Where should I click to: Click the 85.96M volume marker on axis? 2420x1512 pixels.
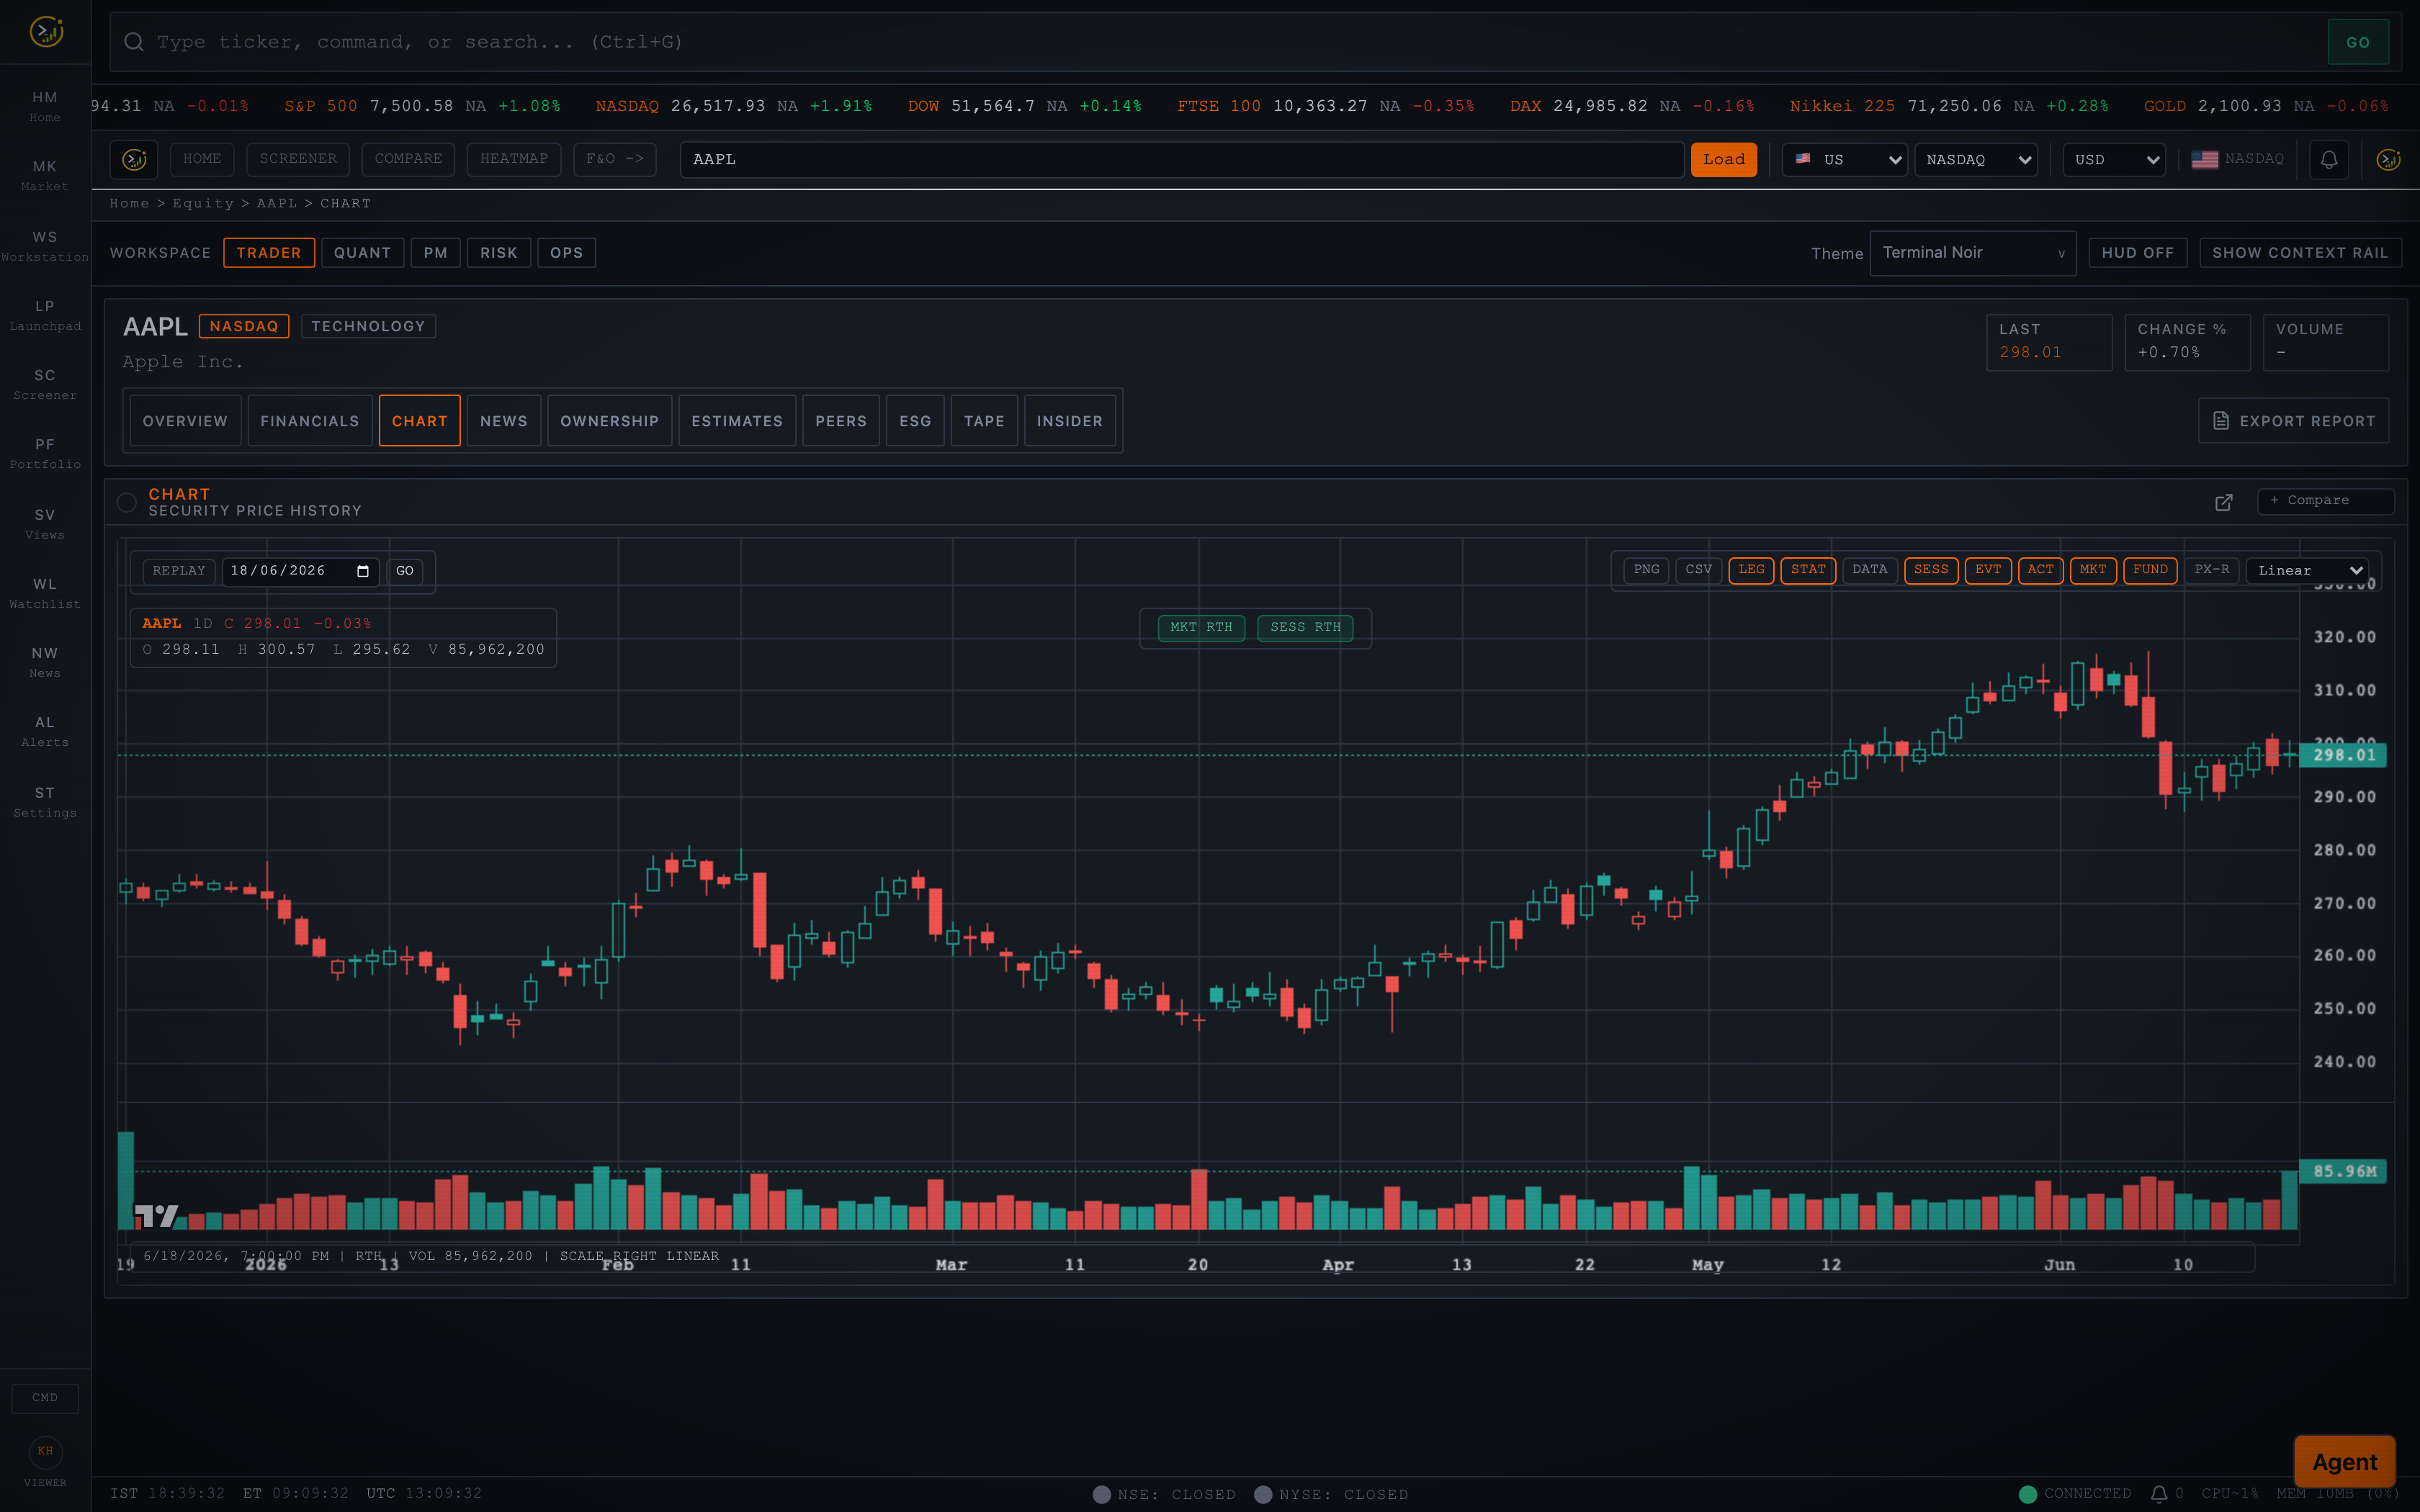[2342, 1171]
